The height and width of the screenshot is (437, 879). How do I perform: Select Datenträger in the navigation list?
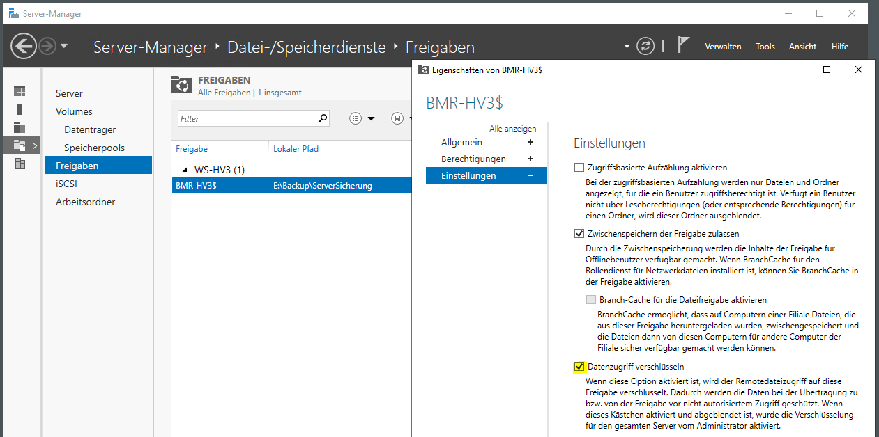[90, 129]
